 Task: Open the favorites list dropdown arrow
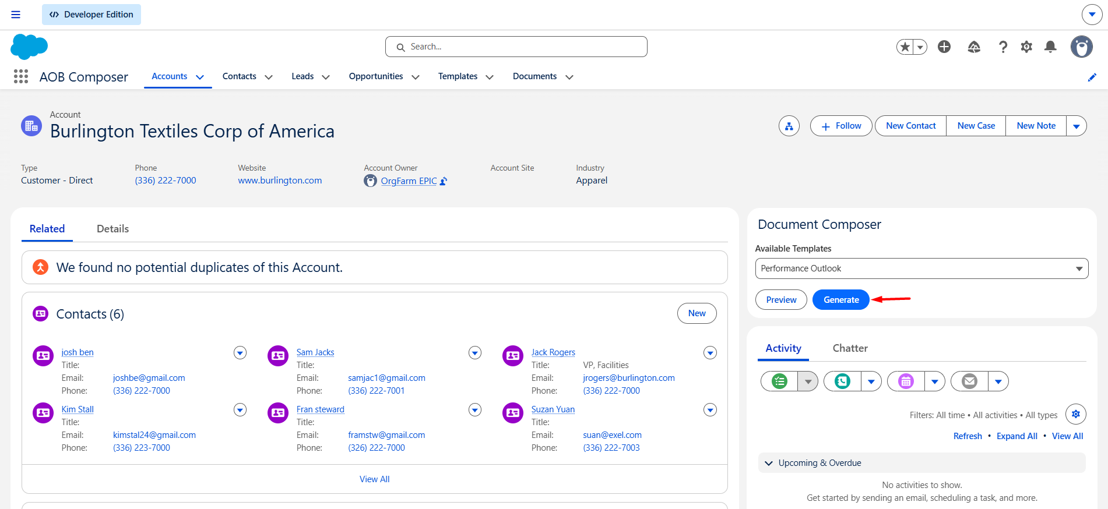click(920, 47)
